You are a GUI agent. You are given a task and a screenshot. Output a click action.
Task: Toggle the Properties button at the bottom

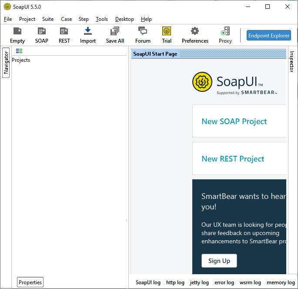click(30, 282)
